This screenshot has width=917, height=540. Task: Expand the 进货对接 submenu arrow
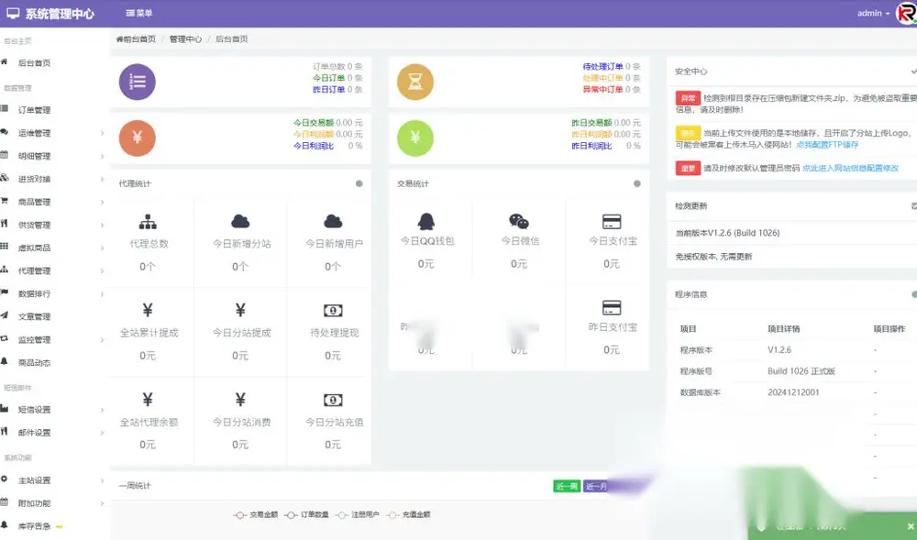[102, 179]
